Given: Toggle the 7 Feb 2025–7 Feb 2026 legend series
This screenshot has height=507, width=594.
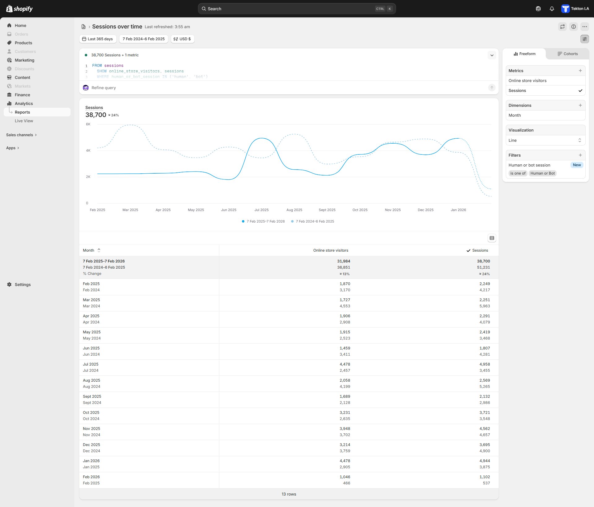Looking at the screenshot, I should 265,221.
